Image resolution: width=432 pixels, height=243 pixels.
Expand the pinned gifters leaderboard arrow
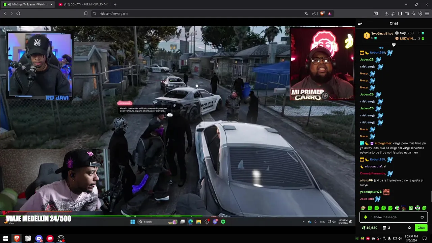(394, 45)
